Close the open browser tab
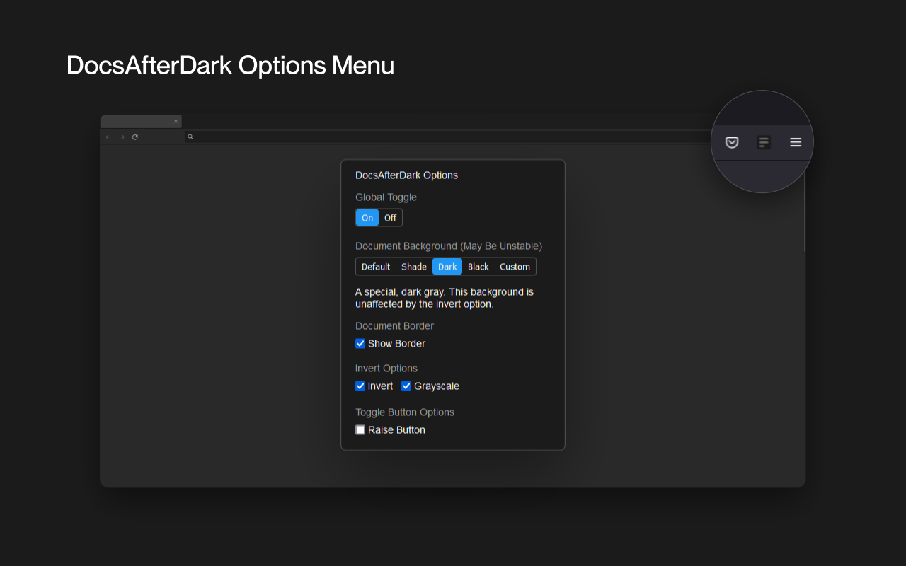The width and height of the screenshot is (906, 566). pos(176,121)
